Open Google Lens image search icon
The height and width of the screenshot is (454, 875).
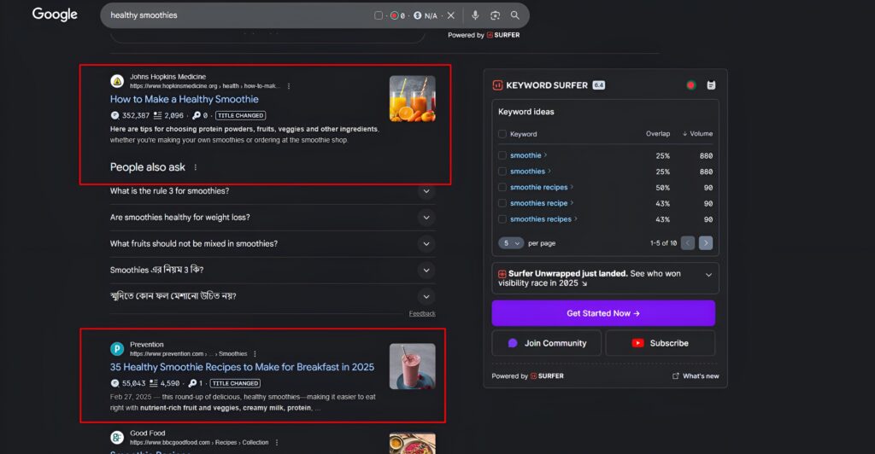coord(495,15)
